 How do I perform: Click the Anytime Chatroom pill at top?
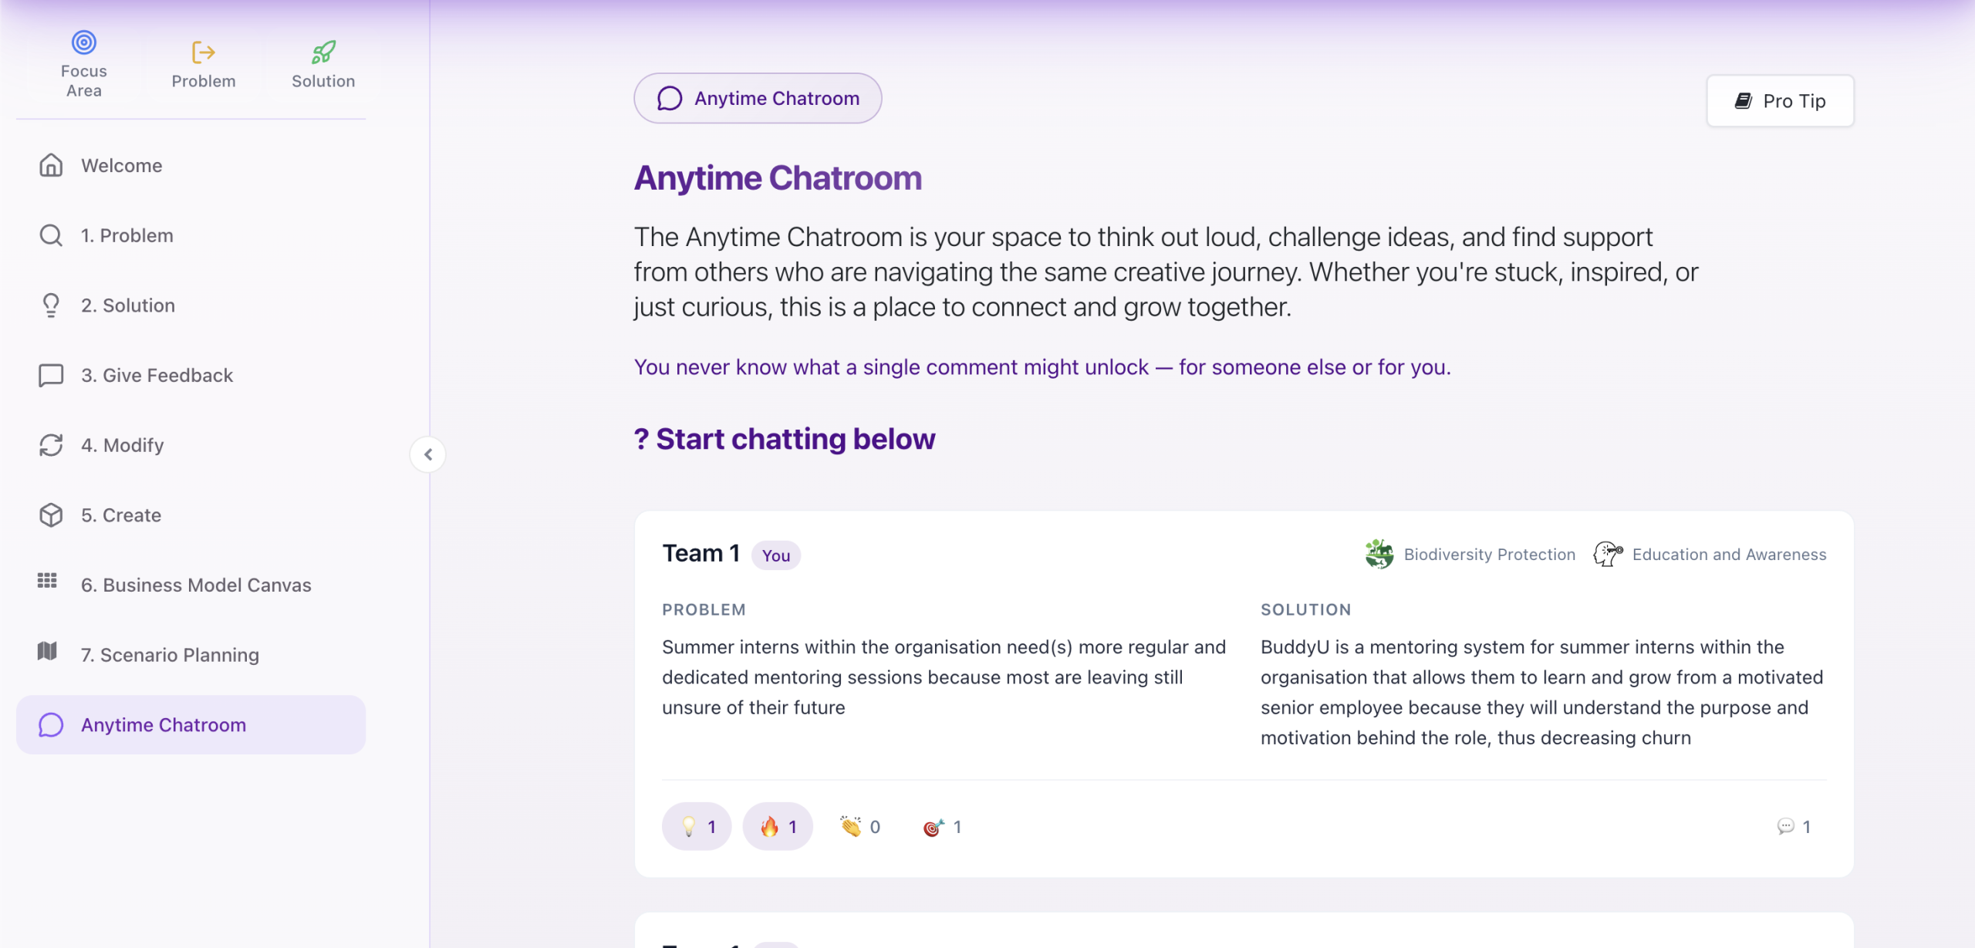(758, 98)
